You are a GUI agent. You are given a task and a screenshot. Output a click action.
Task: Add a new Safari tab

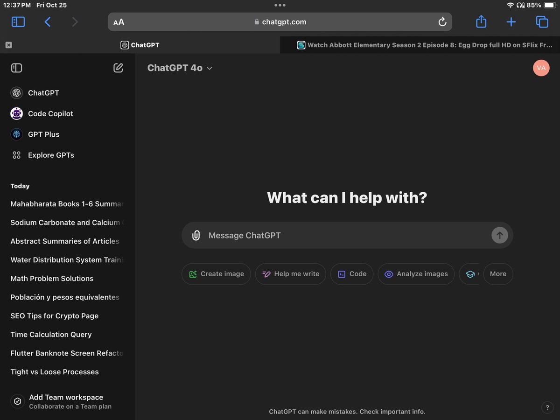[511, 21]
